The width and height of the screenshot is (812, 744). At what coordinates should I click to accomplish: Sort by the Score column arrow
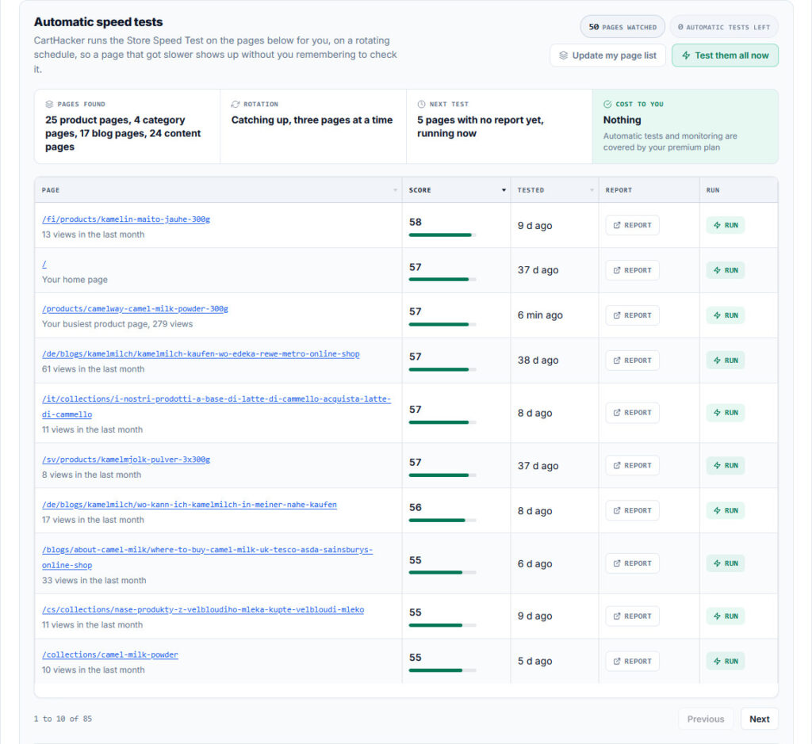point(504,190)
